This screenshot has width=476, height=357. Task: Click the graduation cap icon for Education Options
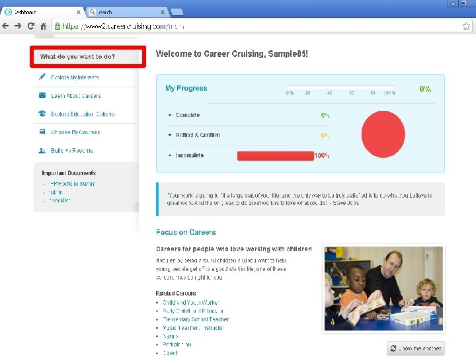click(x=42, y=114)
